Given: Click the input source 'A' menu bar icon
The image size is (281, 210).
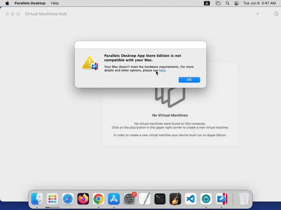Looking at the screenshot, I should pos(207,3).
